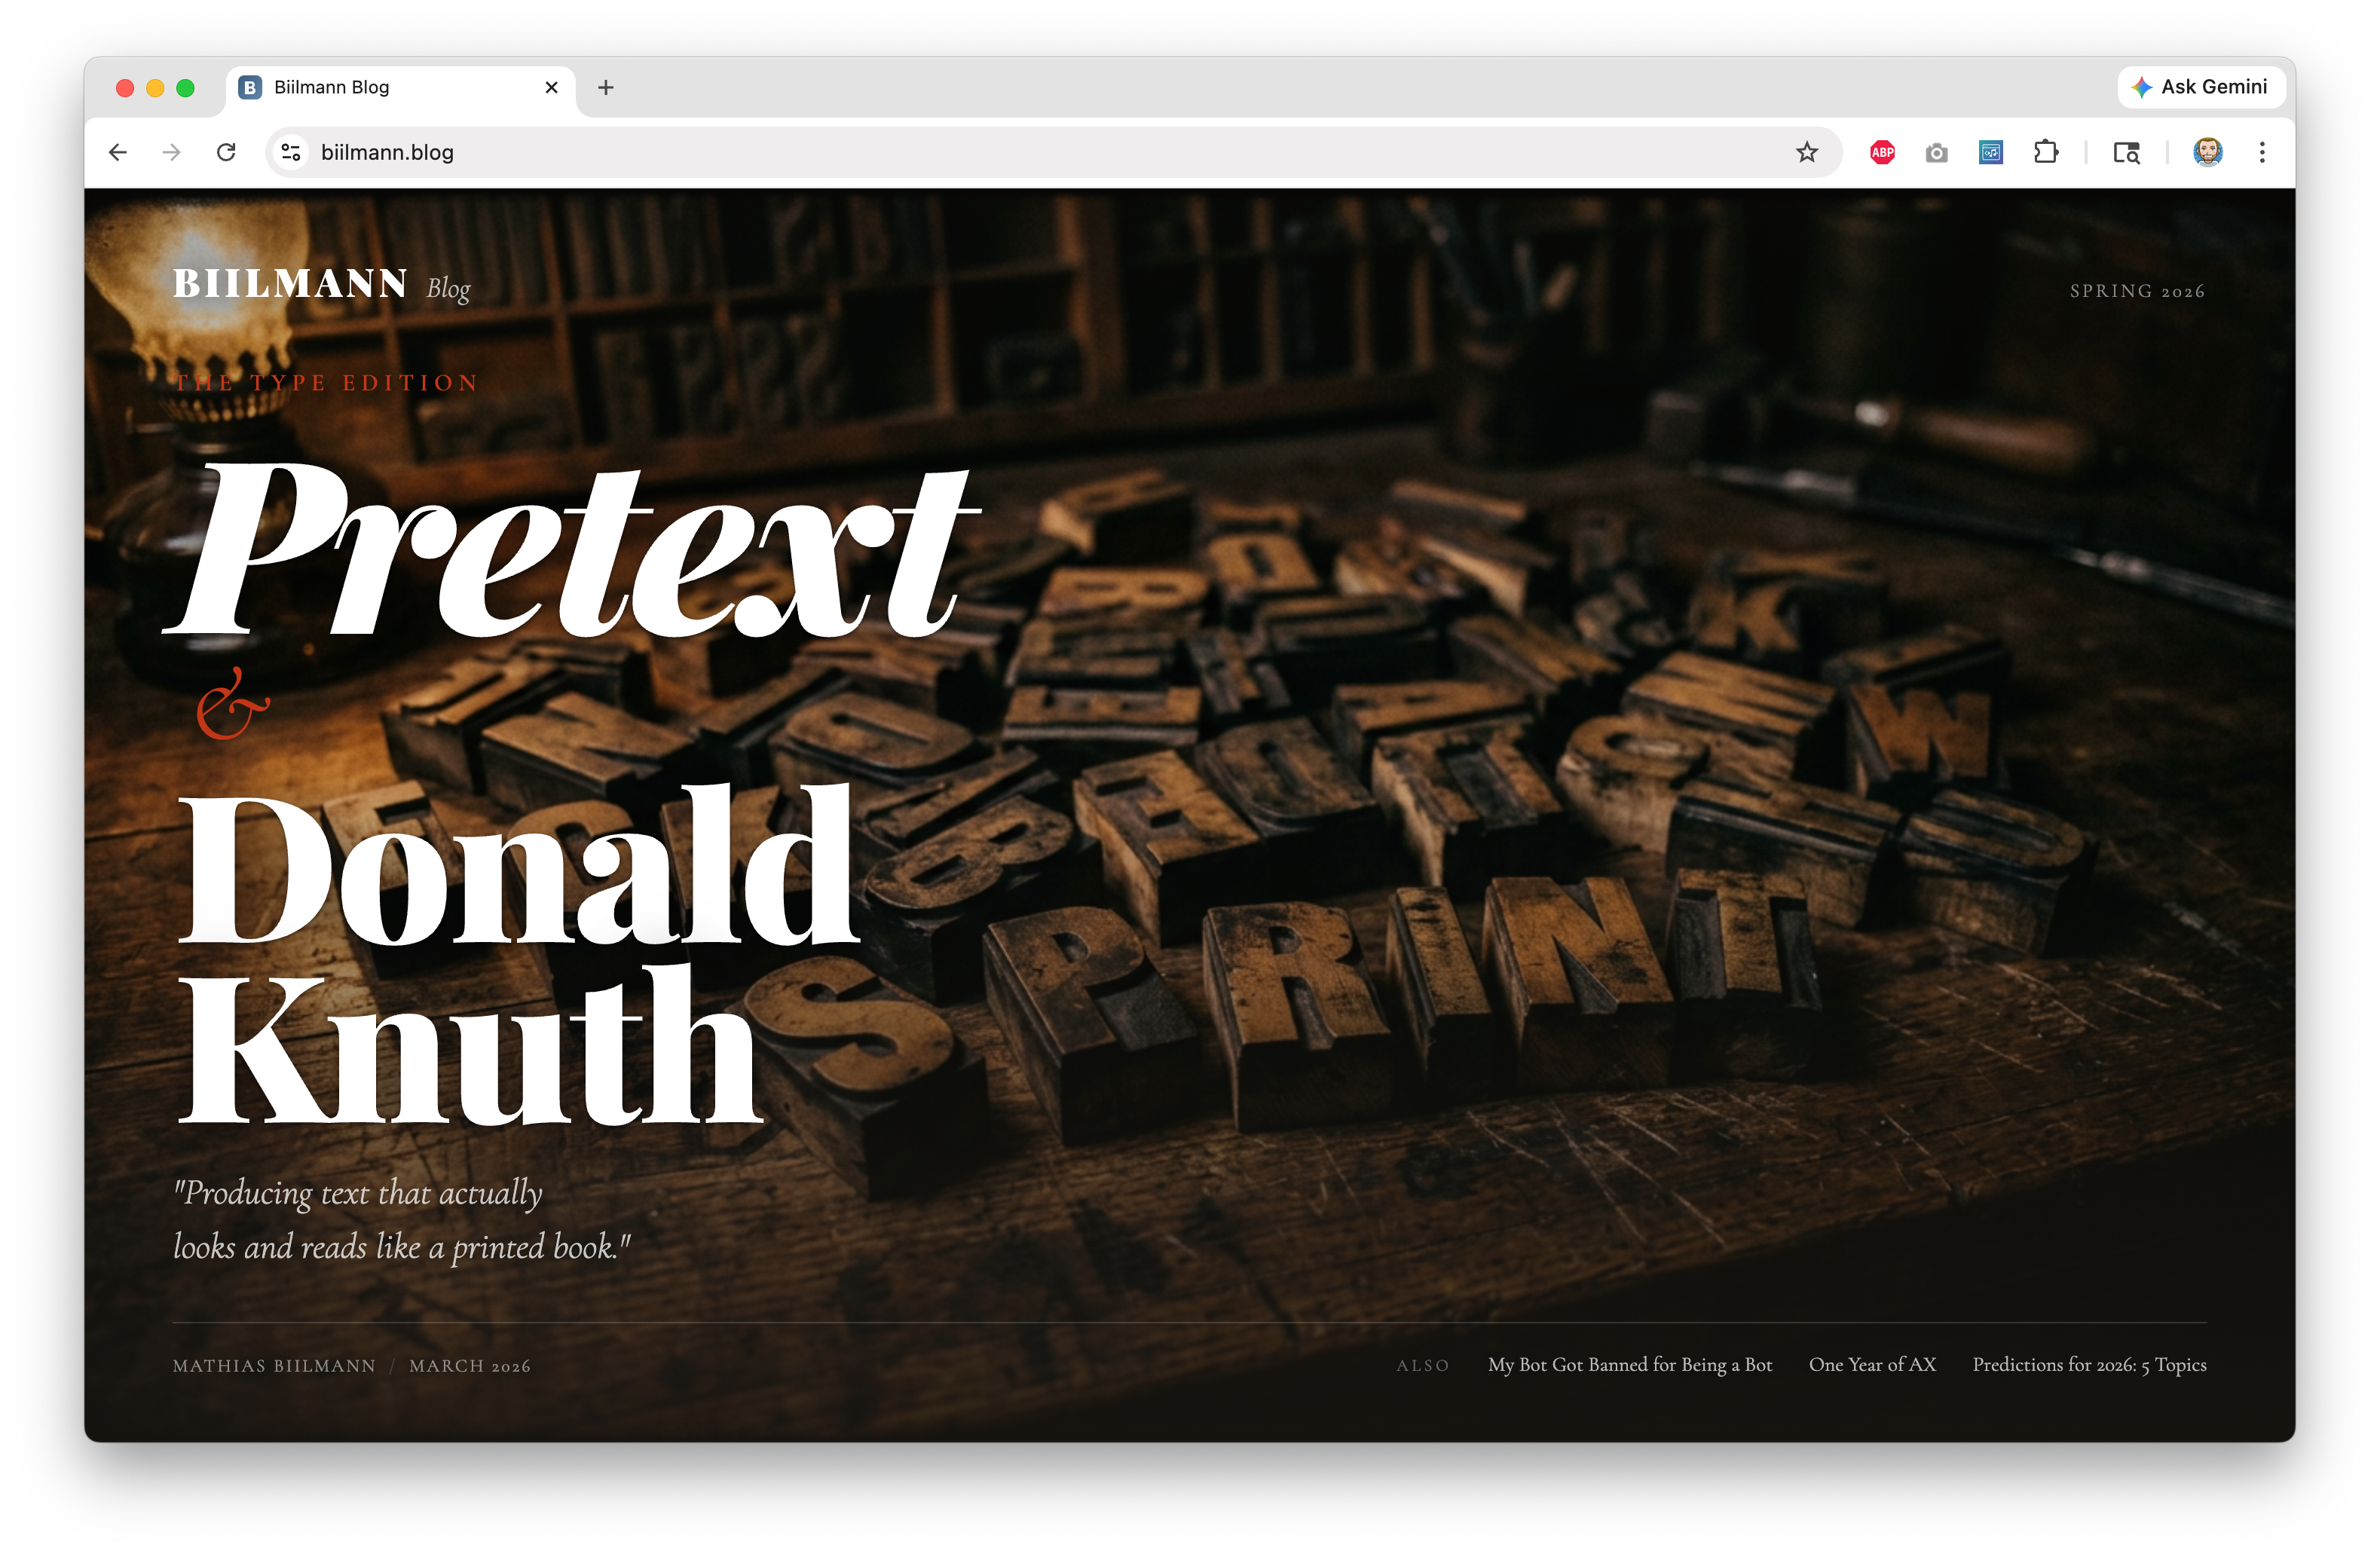
Task: Open site settings via the tune icon
Action: 290,152
